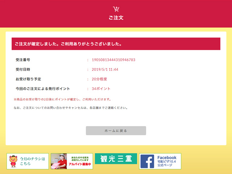Click the Facebook logo icon
232x174 pixels.
(x=147, y=161)
